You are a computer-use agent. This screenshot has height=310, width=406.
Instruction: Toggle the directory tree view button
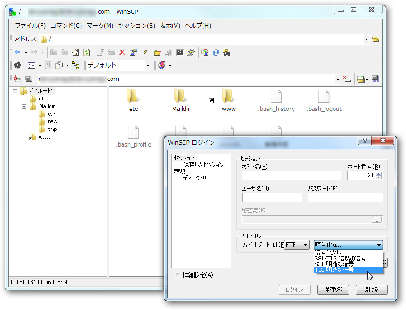[x=76, y=65]
